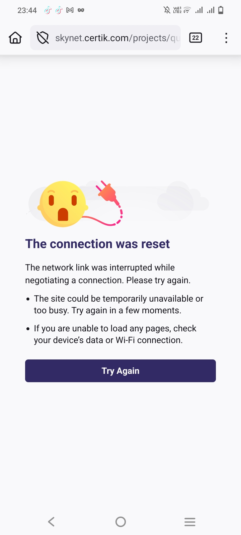241x535 pixels.
Task: Open the three-dot browser menu
Action: coord(226,38)
